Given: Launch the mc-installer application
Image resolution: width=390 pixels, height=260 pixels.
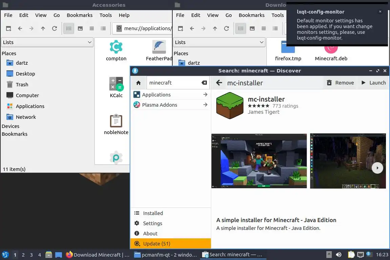Looking at the screenshot, I should tap(374, 83).
